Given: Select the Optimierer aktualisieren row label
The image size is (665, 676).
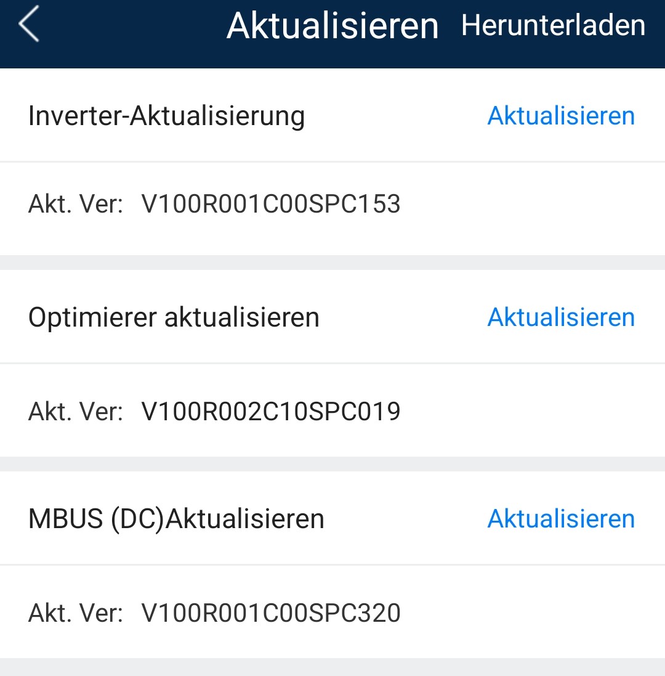Looking at the screenshot, I should pos(174,317).
